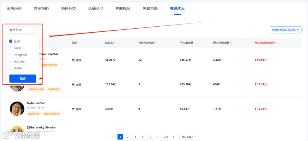Select the 关联达人 tab

coord(177,9)
